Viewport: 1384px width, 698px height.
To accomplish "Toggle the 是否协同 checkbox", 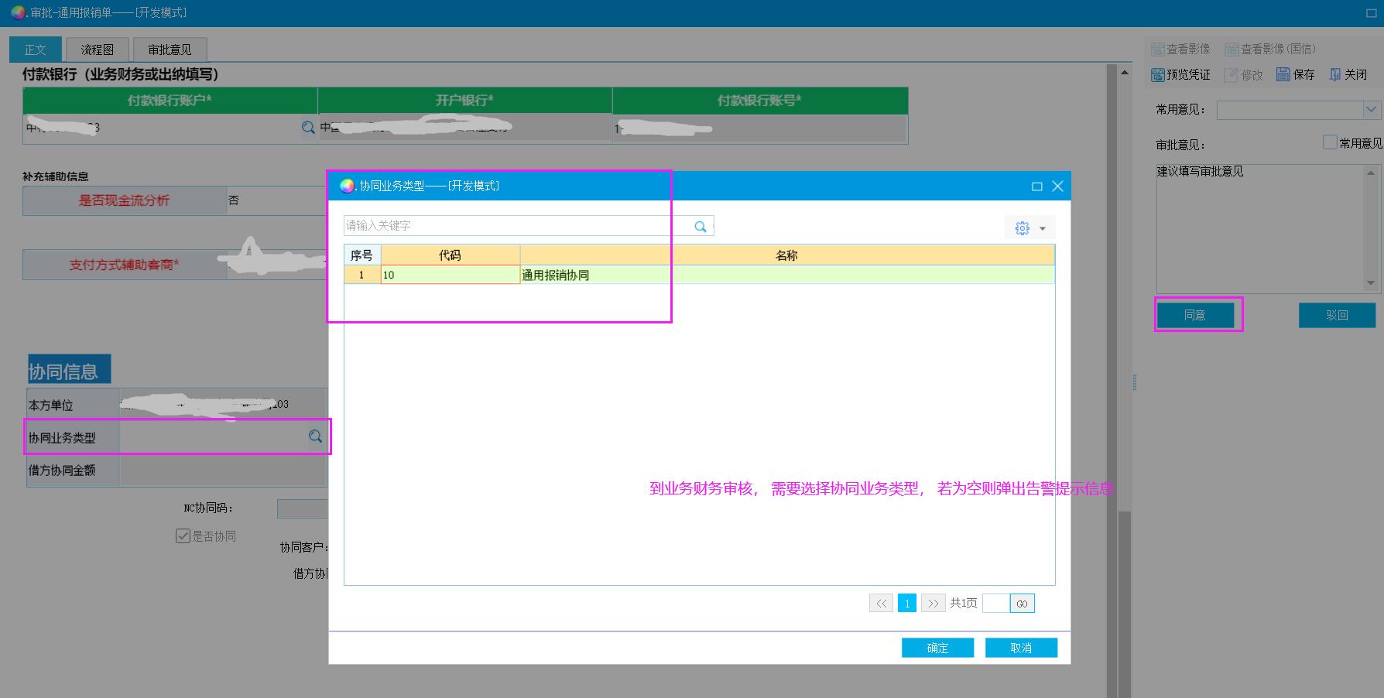I will [183, 535].
